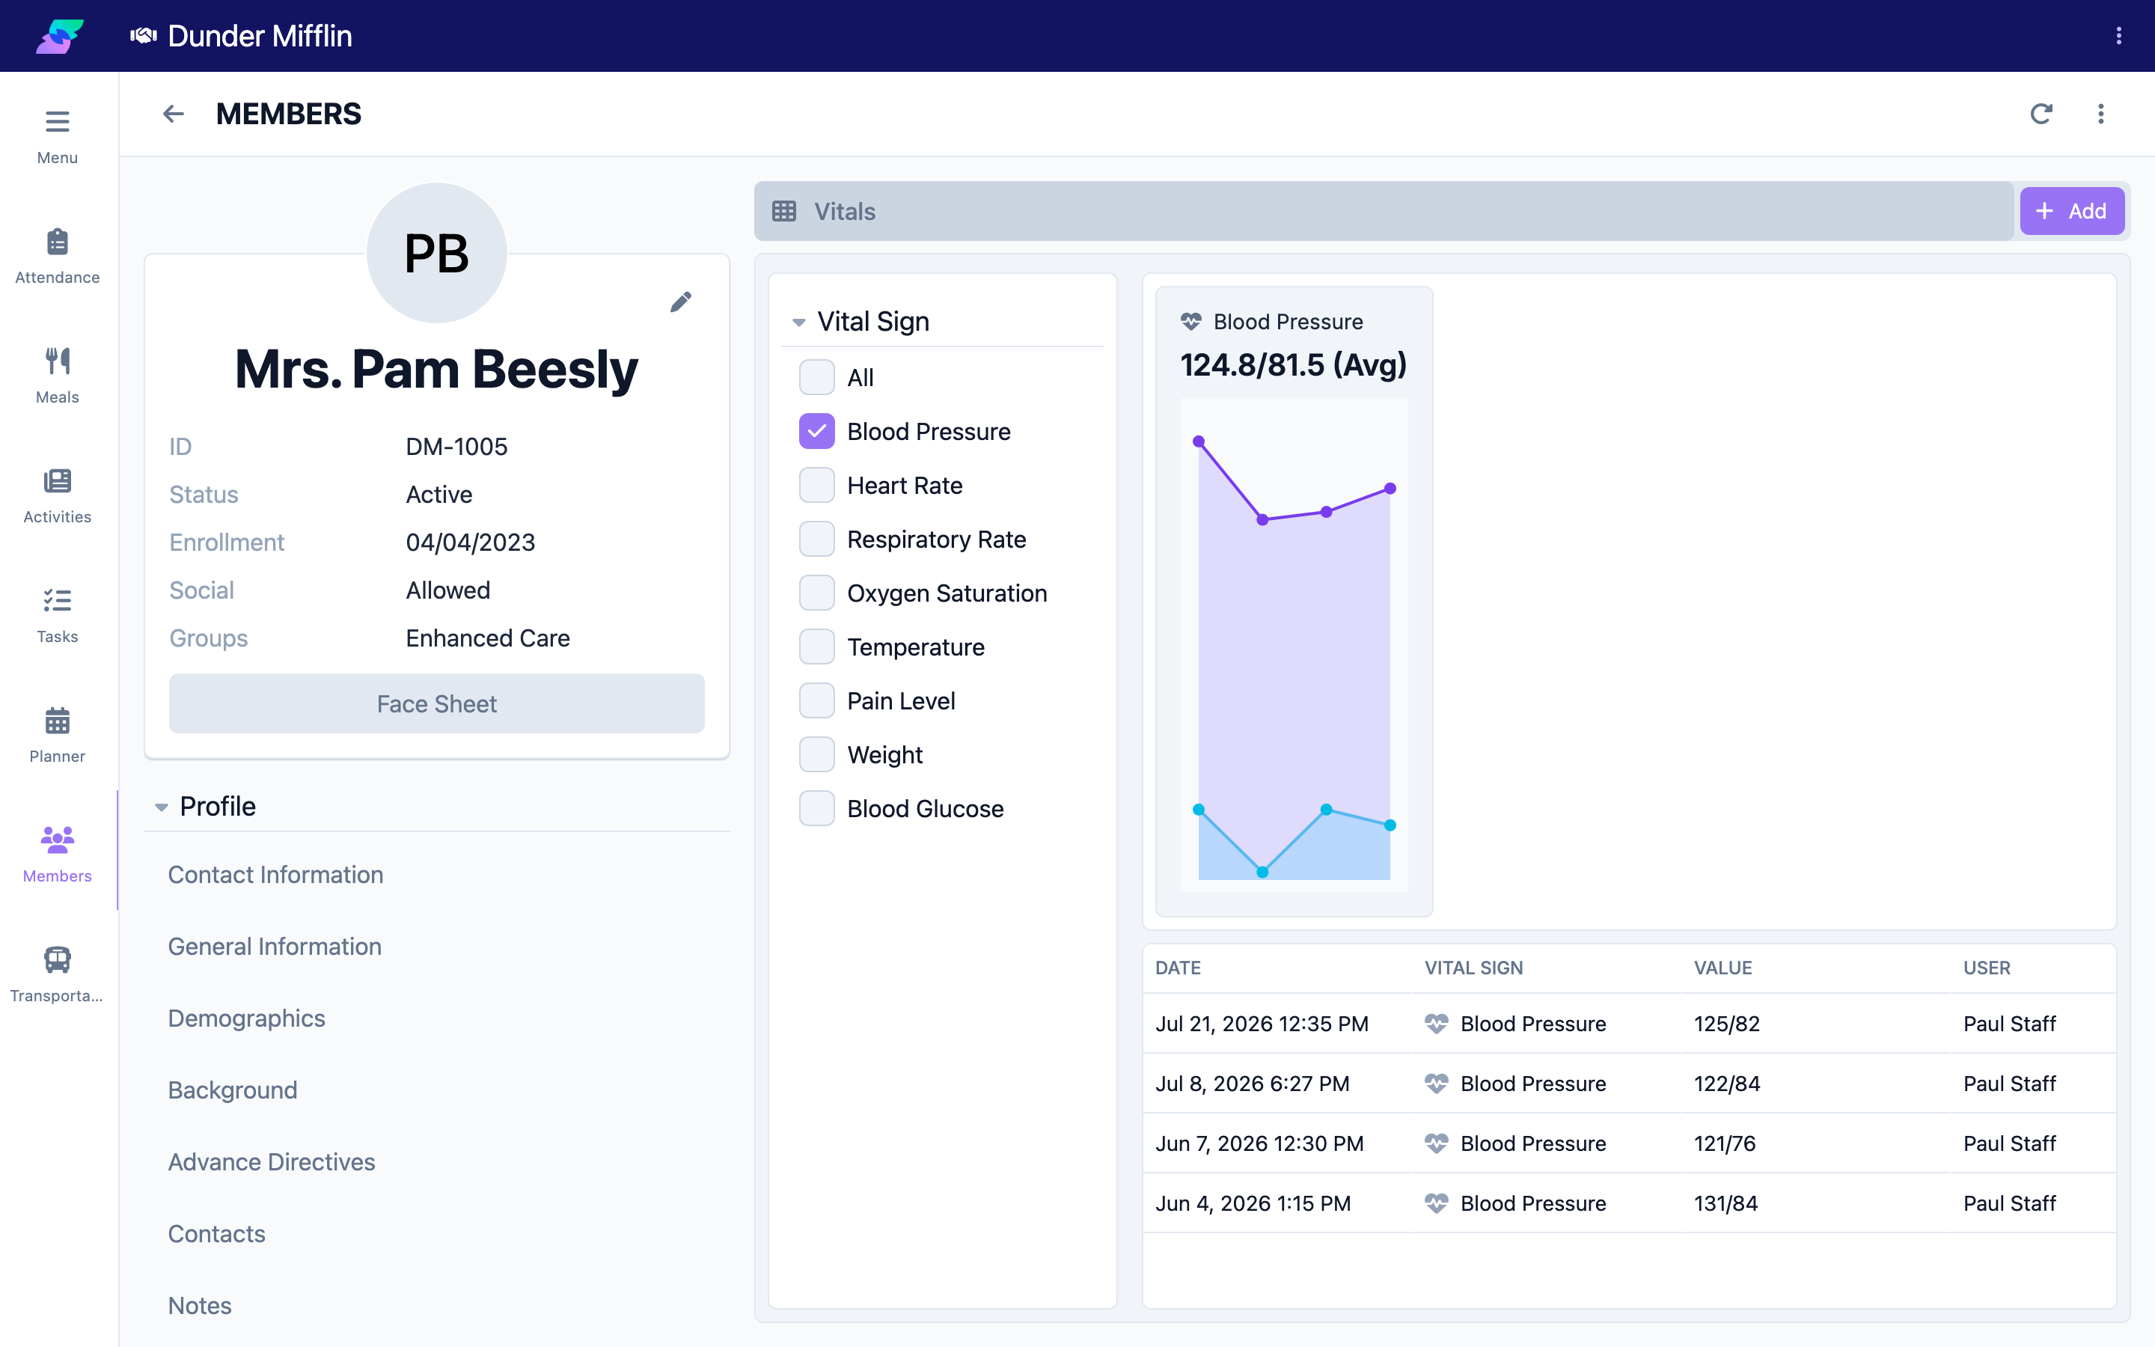Click the refresh icon in Members header
This screenshot has height=1347, width=2155.
click(x=2041, y=114)
